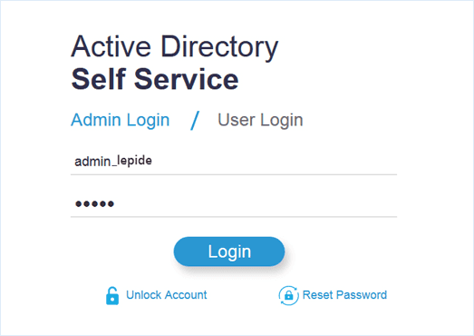
Task: Click the circular lock Reset Password icon
Action: (289, 295)
